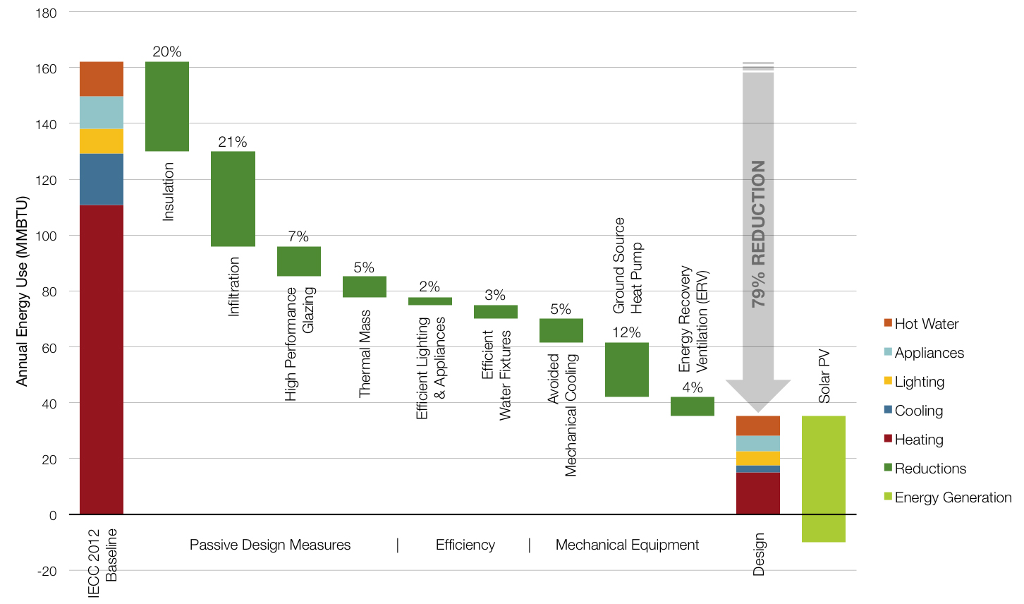Select the Thermal Mass 5% bar
The width and height of the screenshot is (1024, 604).
click(364, 286)
